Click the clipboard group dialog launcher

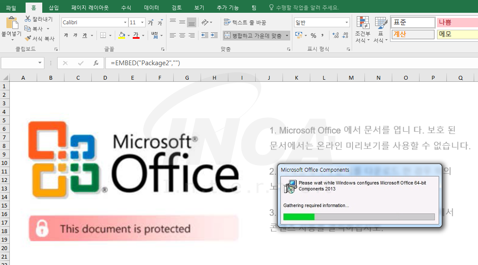point(56,49)
